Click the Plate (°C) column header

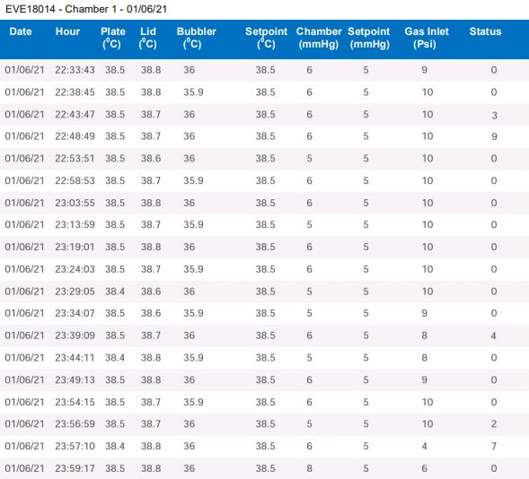click(x=112, y=38)
